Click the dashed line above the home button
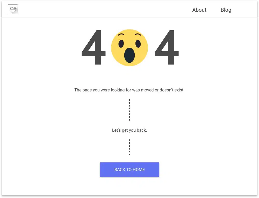The height and width of the screenshot is (198, 259). (129, 147)
